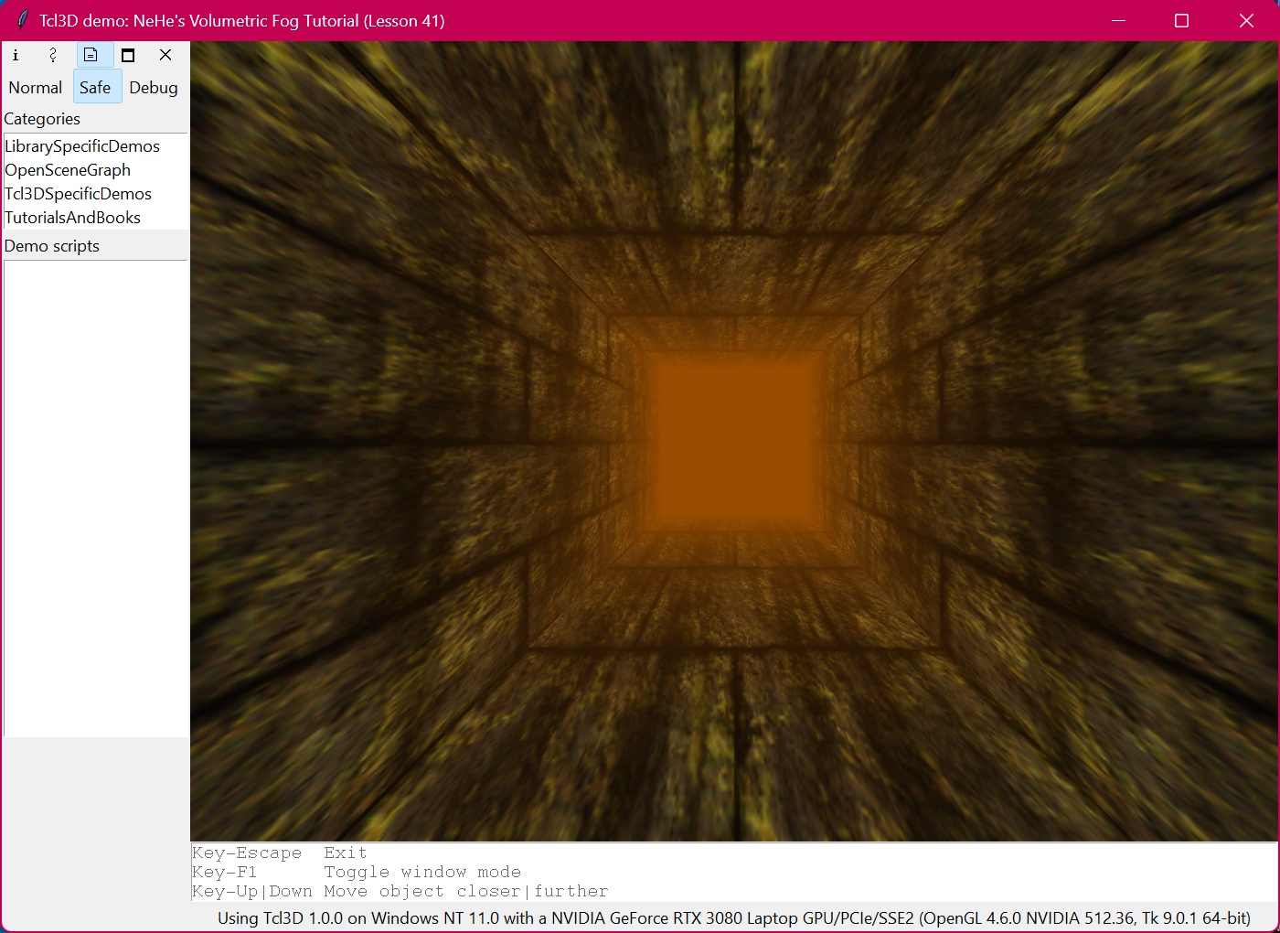The height and width of the screenshot is (933, 1280).
Task: Click the Tcl3D version status bar text
Action: tap(734, 918)
